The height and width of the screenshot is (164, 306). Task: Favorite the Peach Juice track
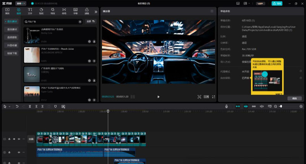pyautogui.click(x=89, y=61)
